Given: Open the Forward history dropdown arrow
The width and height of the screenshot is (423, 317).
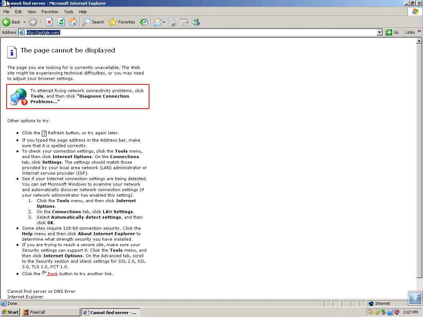Looking at the screenshot, I should point(41,22).
